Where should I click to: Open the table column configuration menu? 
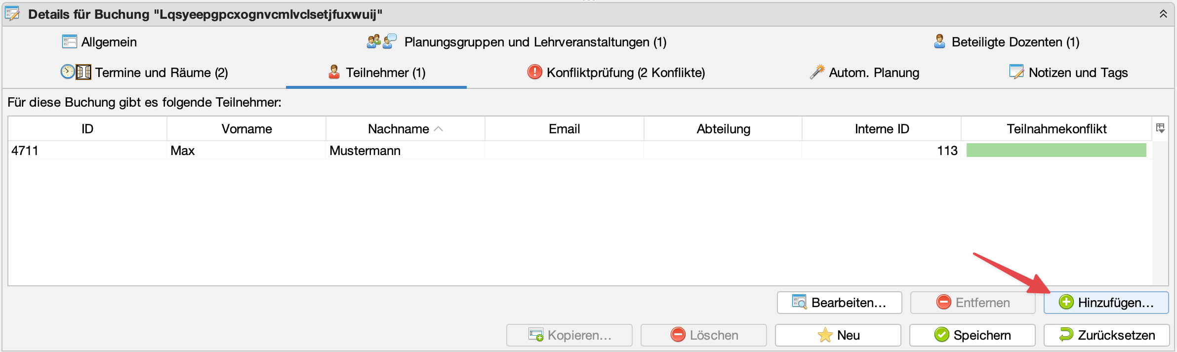coord(1160,128)
